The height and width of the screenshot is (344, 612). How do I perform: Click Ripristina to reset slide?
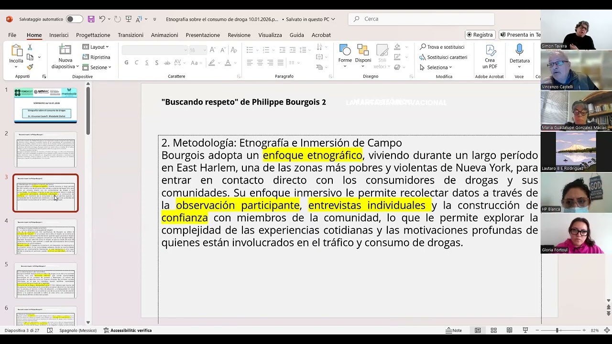[97, 57]
